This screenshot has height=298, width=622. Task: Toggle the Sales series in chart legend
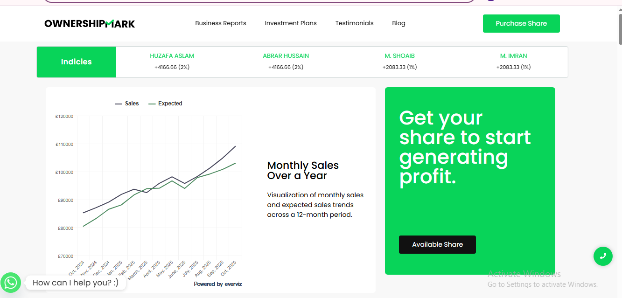[127, 104]
